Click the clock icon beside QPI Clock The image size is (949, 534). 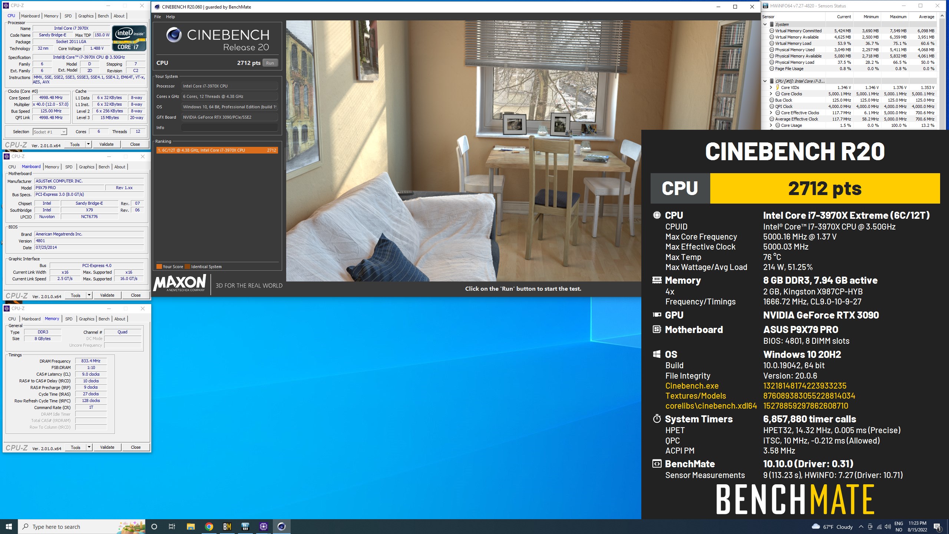[772, 106]
